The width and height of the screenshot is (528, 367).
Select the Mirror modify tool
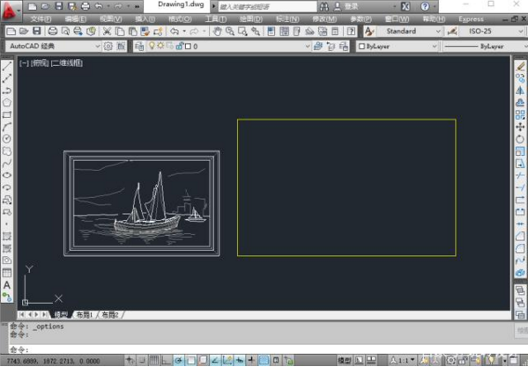pyautogui.click(x=520, y=91)
